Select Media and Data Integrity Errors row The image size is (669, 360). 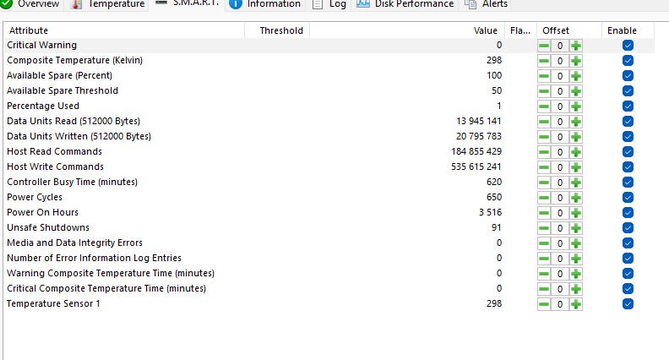[x=329, y=243]
